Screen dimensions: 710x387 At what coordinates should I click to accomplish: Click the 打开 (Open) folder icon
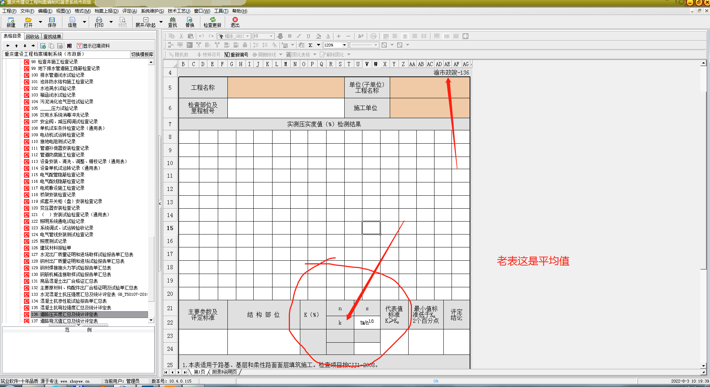click(28, 20)
